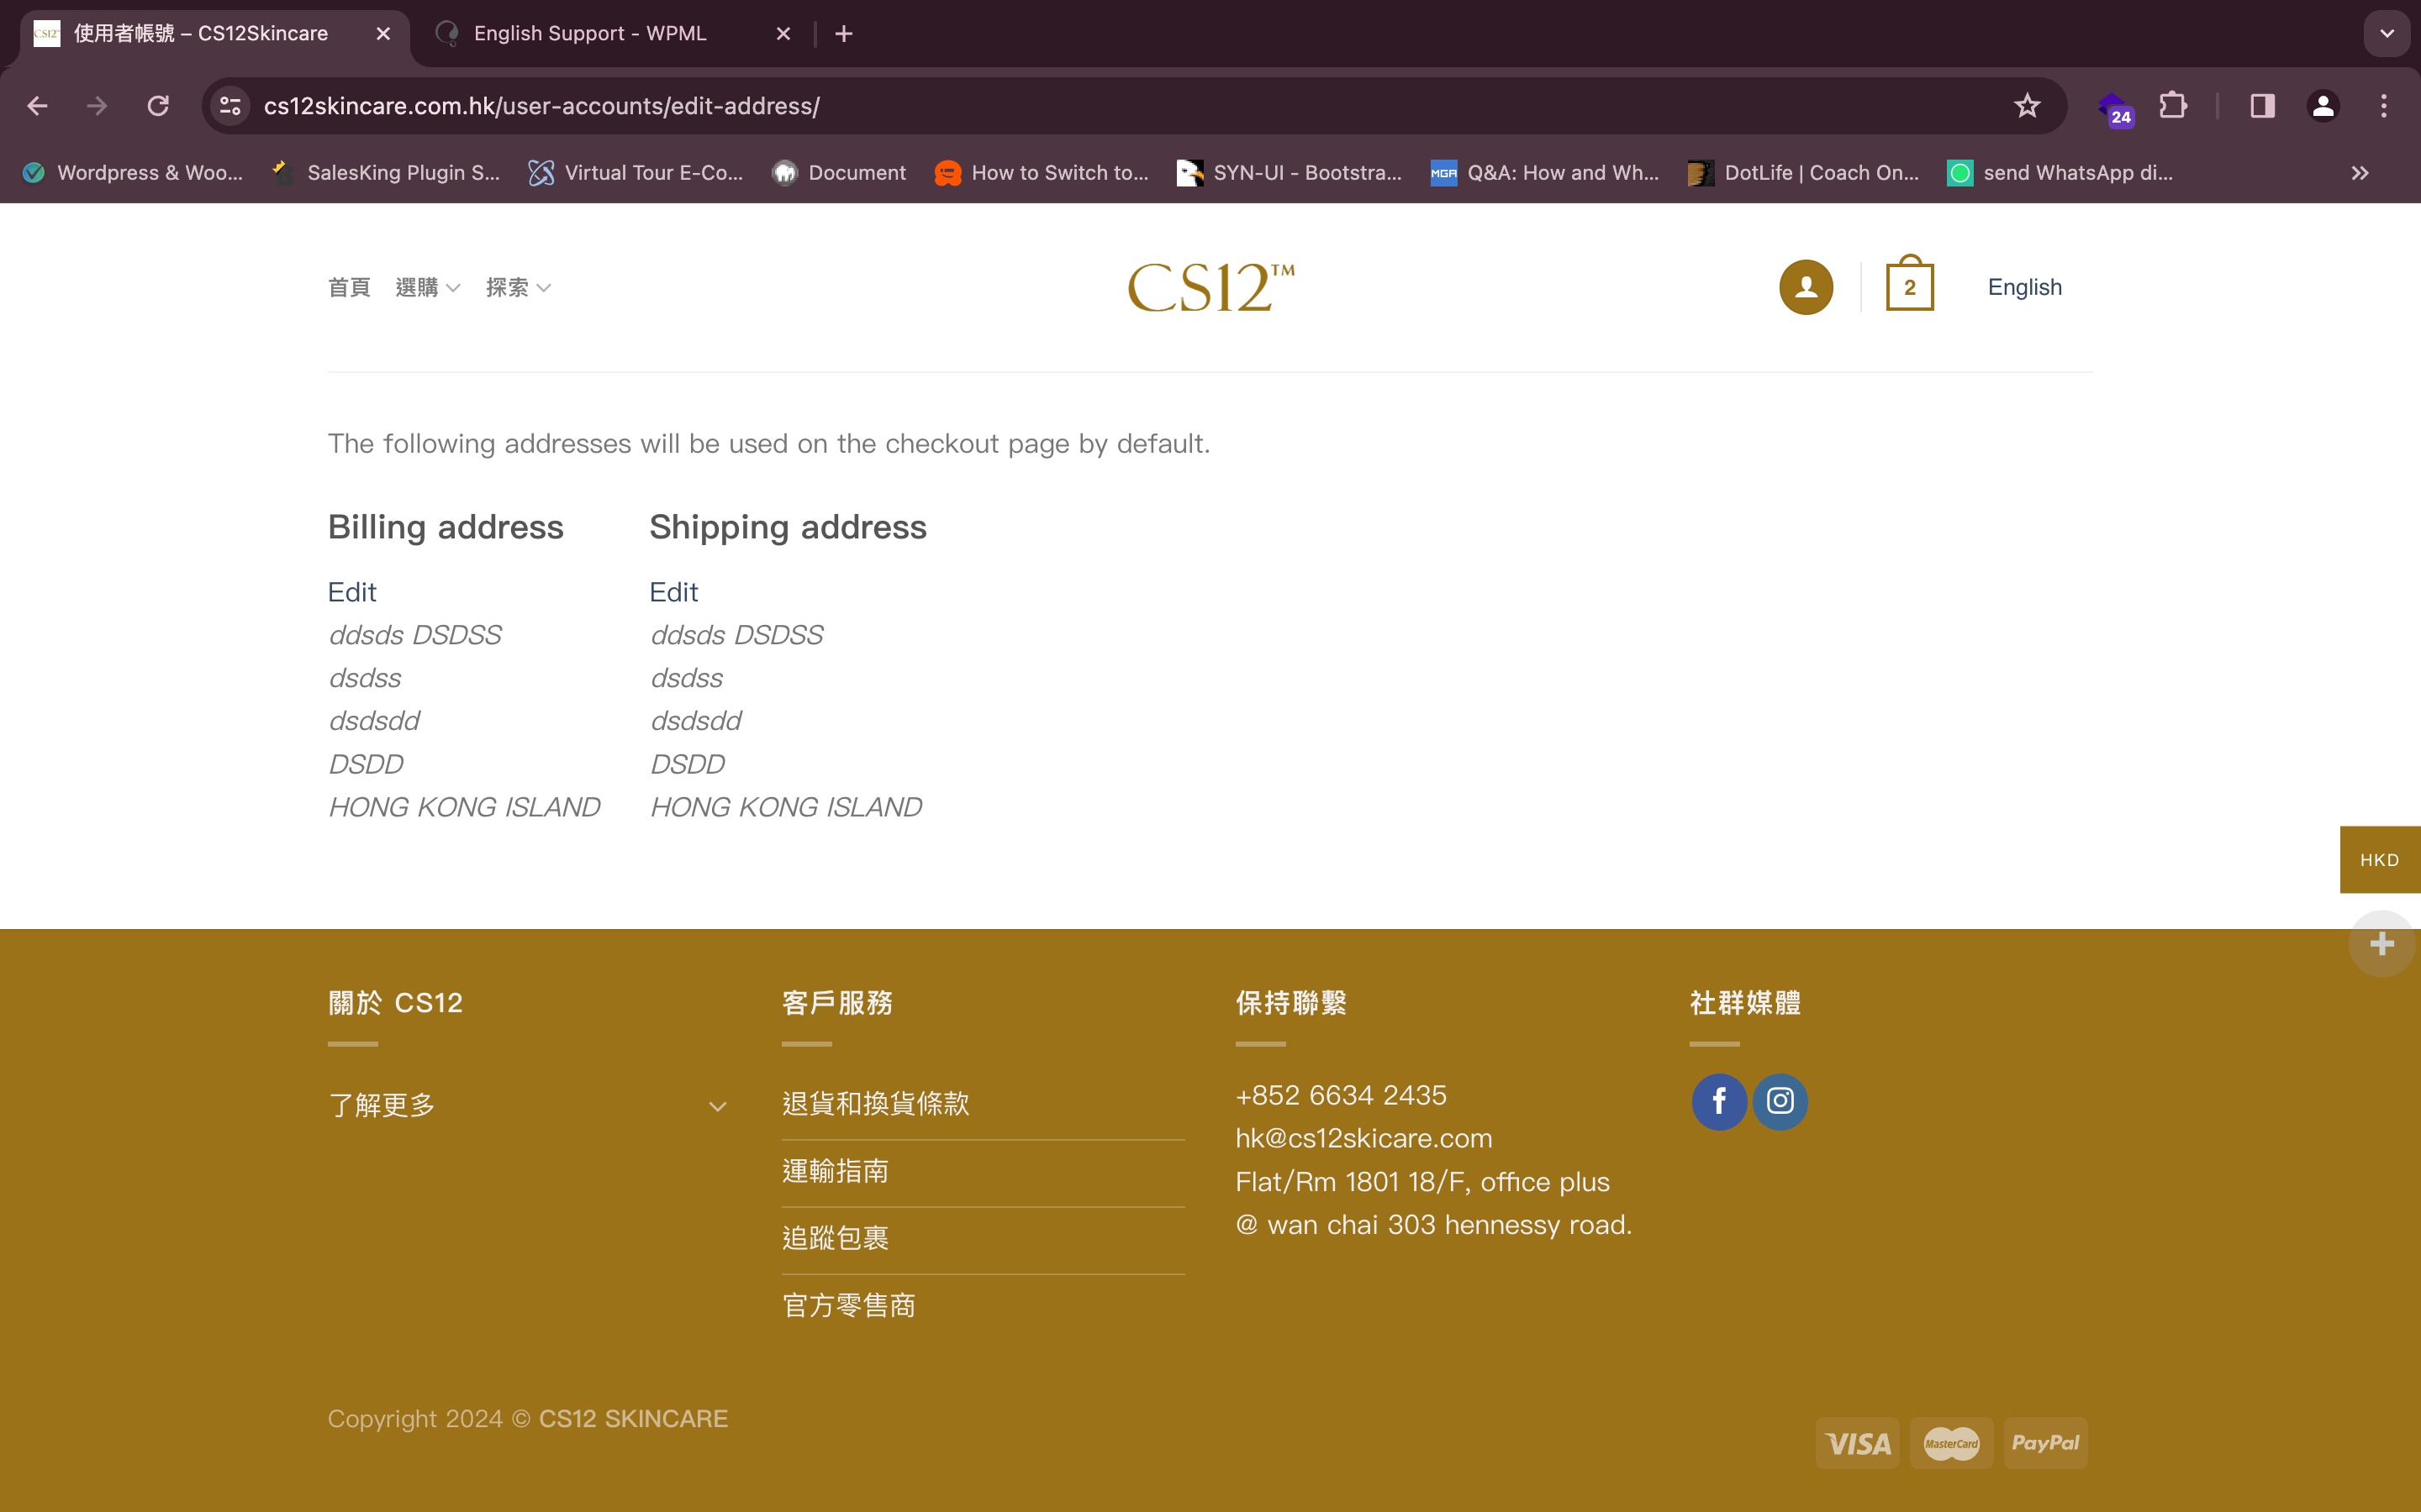Open the extension icon with the 24 badge

(x=2115, y=108)
